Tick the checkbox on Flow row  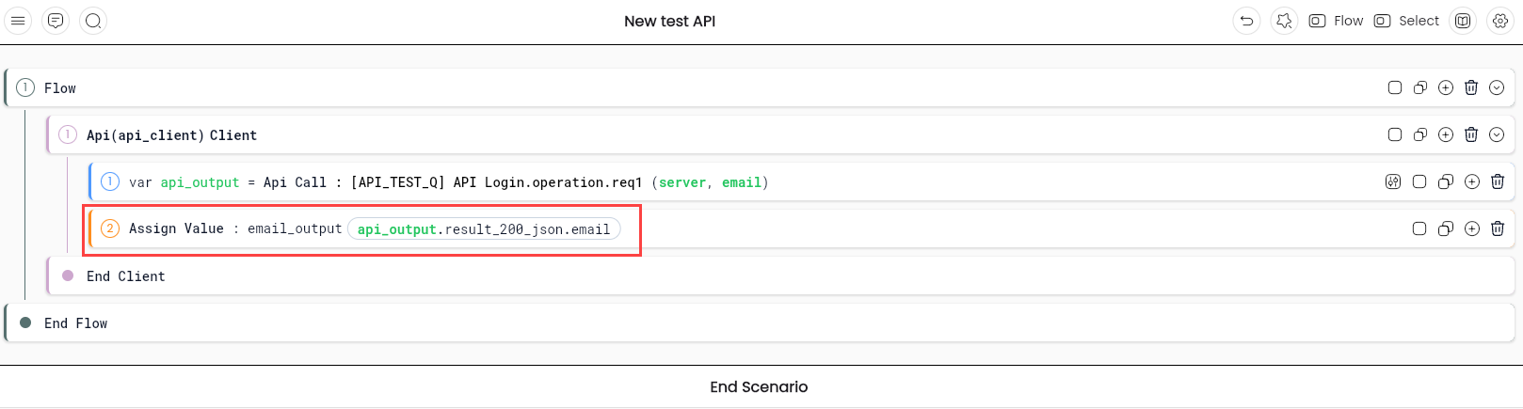point(1395,87)
